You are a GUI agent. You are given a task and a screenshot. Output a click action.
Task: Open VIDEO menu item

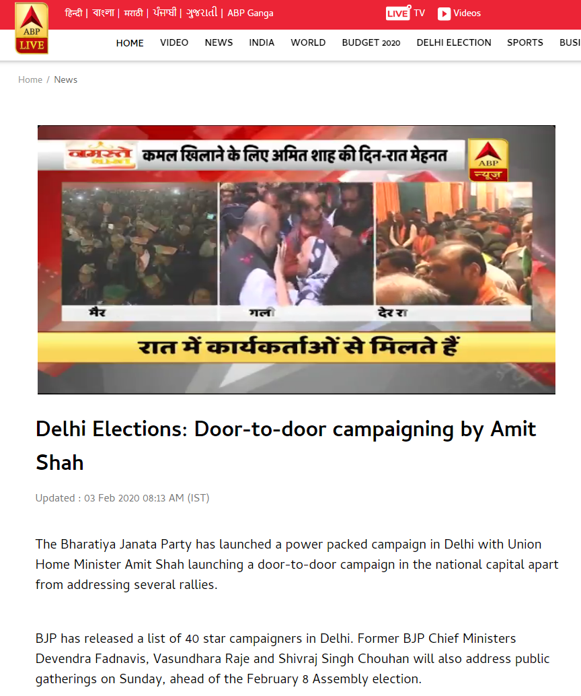[x=174, y=42]
